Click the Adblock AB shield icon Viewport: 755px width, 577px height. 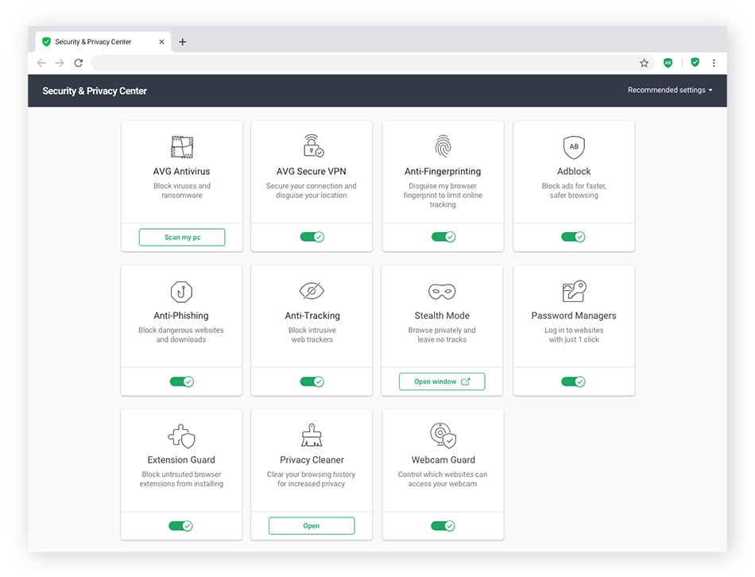[574, 147]
